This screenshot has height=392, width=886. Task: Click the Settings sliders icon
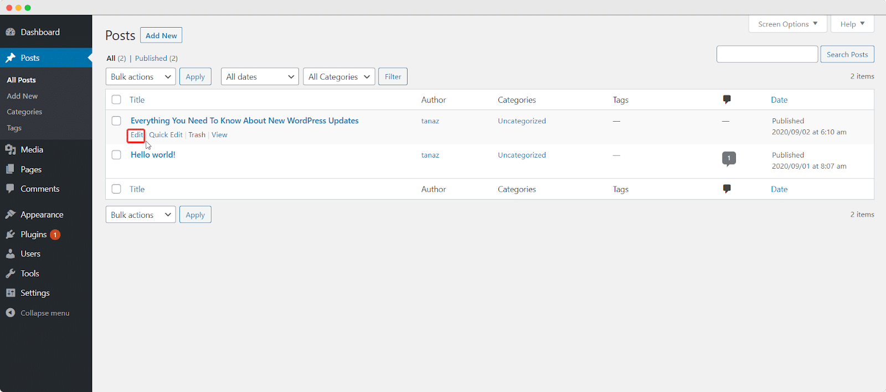pos(11,293)
